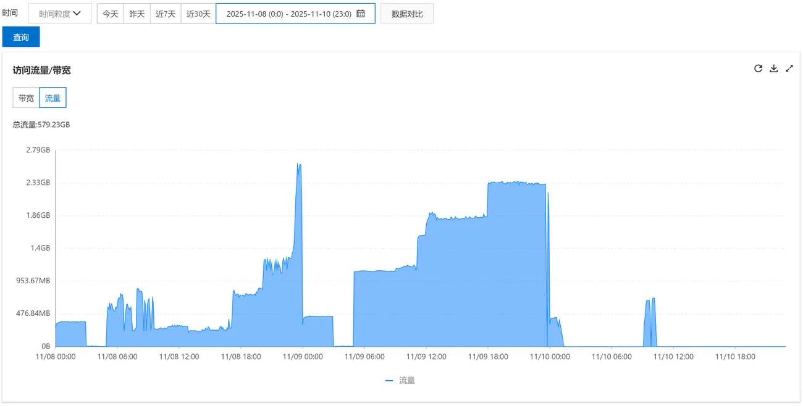Select the 昨天 quick range
The image size is (803, 406).
(x=137, y=14)
